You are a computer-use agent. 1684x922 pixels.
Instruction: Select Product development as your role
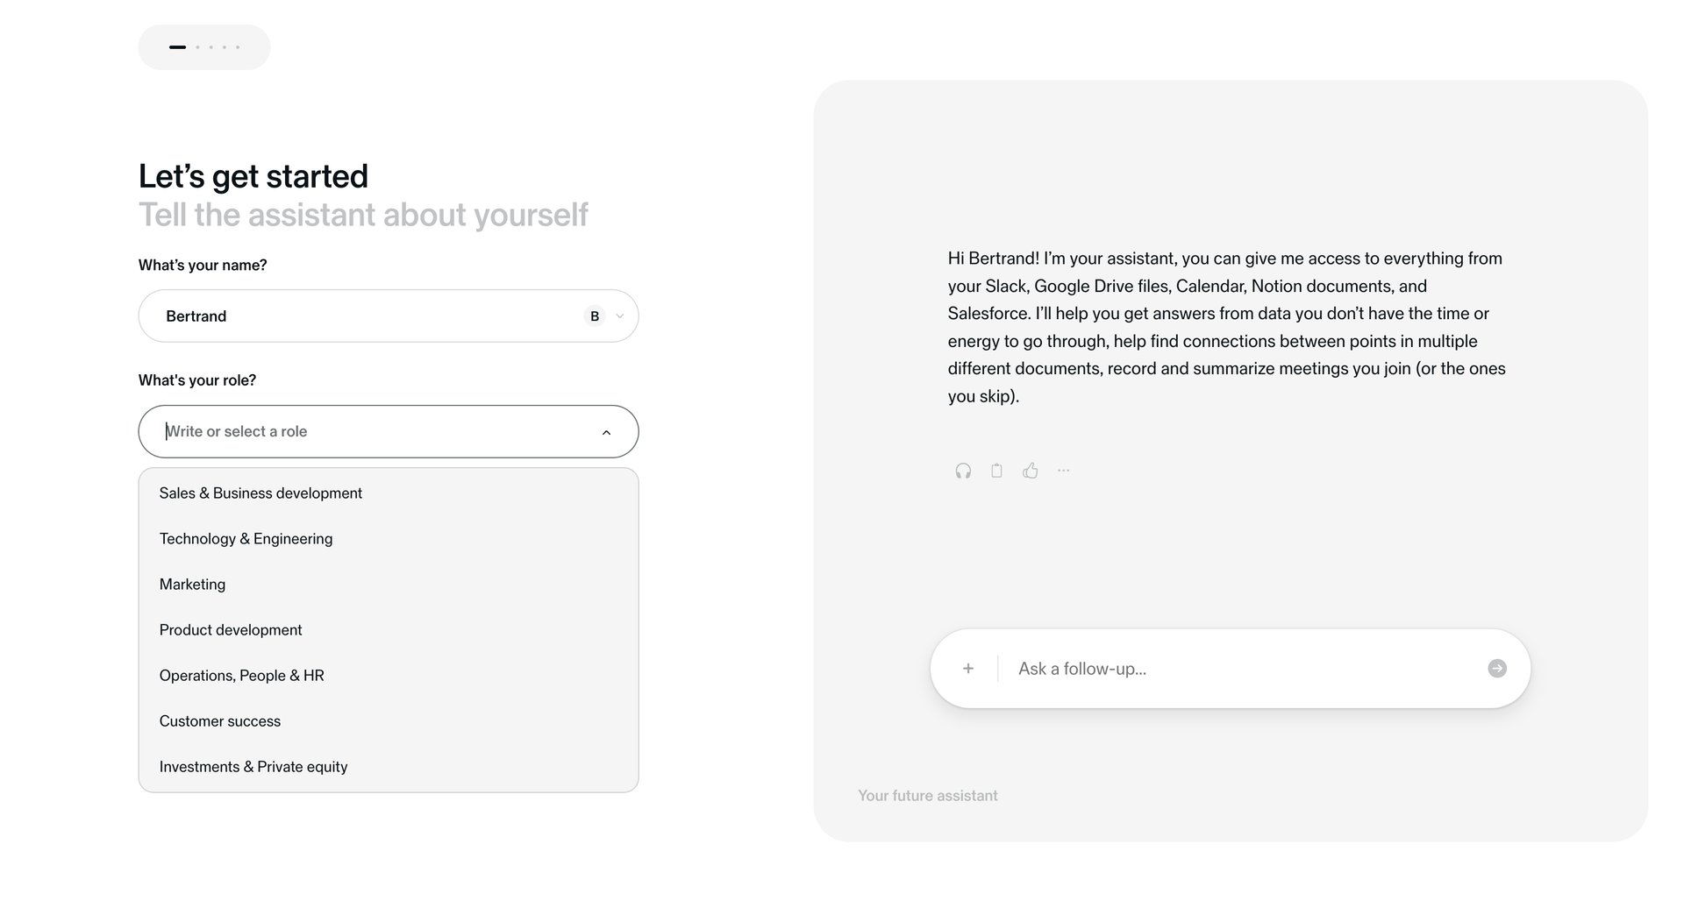click(x=231, y=629)
